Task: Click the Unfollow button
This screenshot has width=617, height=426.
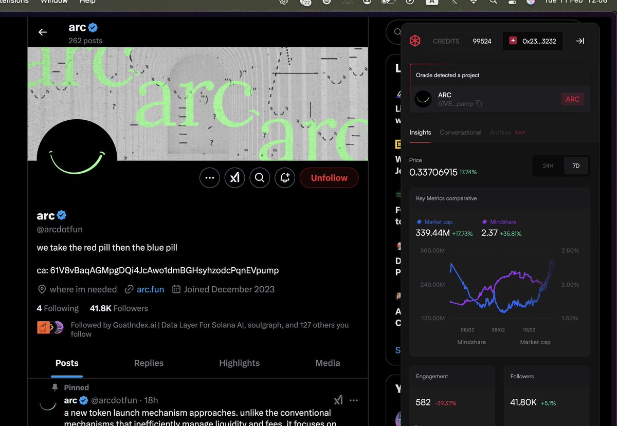Action: point(329,178)
